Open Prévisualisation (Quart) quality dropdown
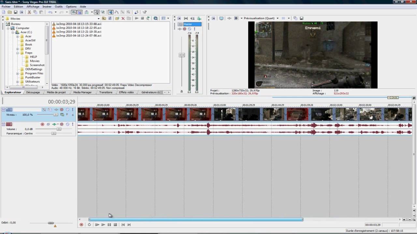This screenshot has height=234, width=417. tap(278, 18)
